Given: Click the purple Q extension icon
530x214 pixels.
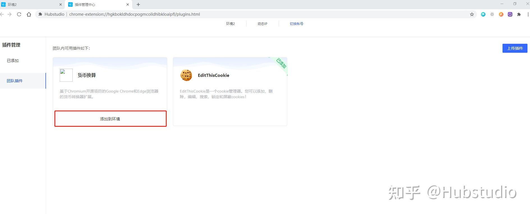Looking at the screenshot, I should point(510,14).
